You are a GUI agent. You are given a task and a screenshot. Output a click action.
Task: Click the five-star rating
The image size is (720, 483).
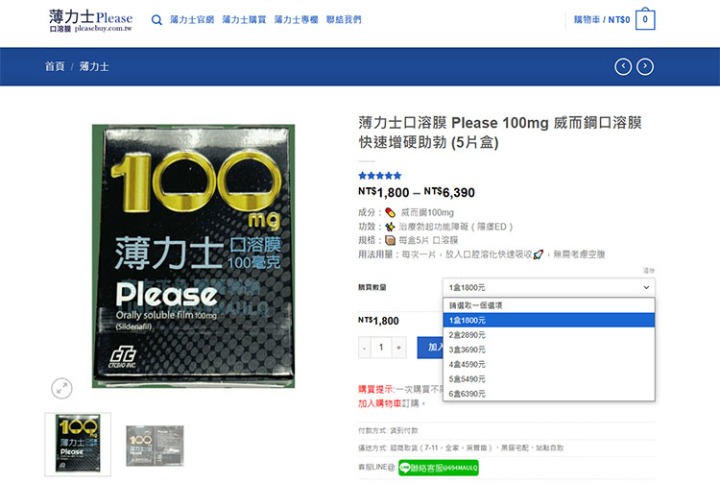[x=380, y=176]
